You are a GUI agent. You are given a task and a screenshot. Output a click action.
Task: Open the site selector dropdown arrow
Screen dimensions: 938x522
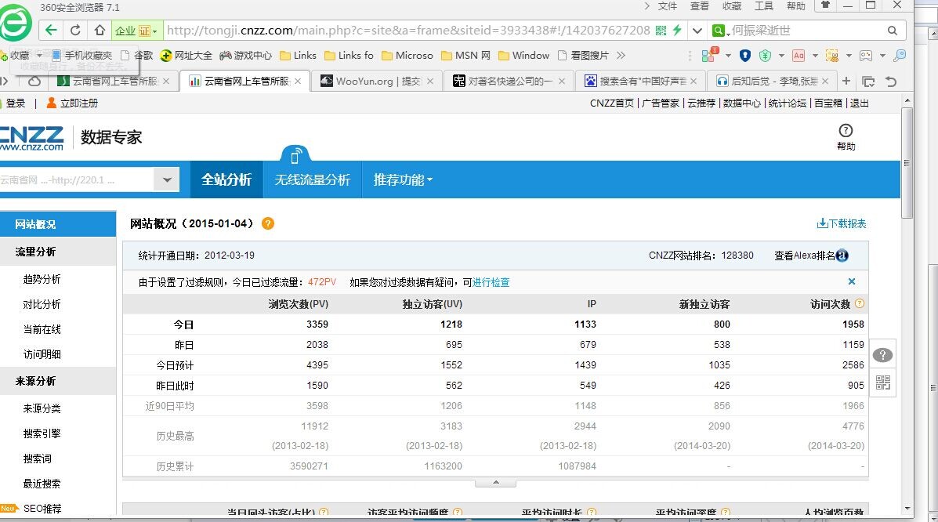(x=167, y=179)
